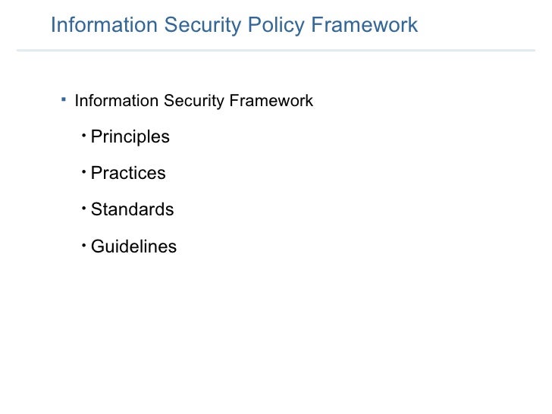Screen dimensions: 552x414
Task: Select the word Security in the blue title
Action: 202,25
